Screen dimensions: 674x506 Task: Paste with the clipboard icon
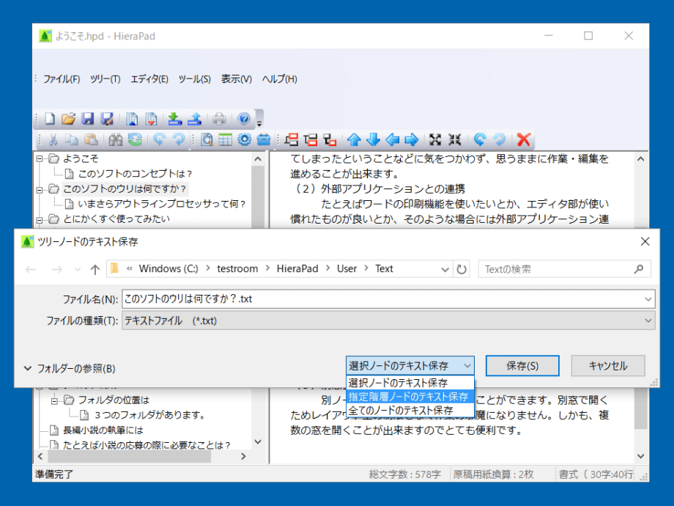click(91, 139)
